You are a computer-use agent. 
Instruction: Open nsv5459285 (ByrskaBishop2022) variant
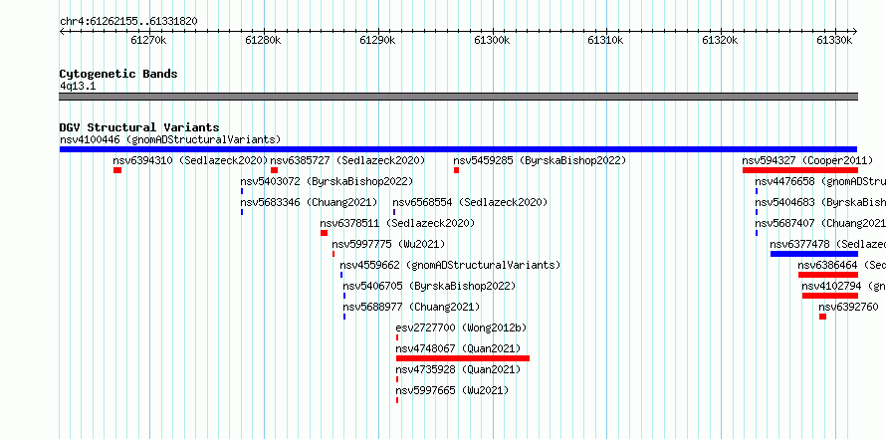[540, 160]
